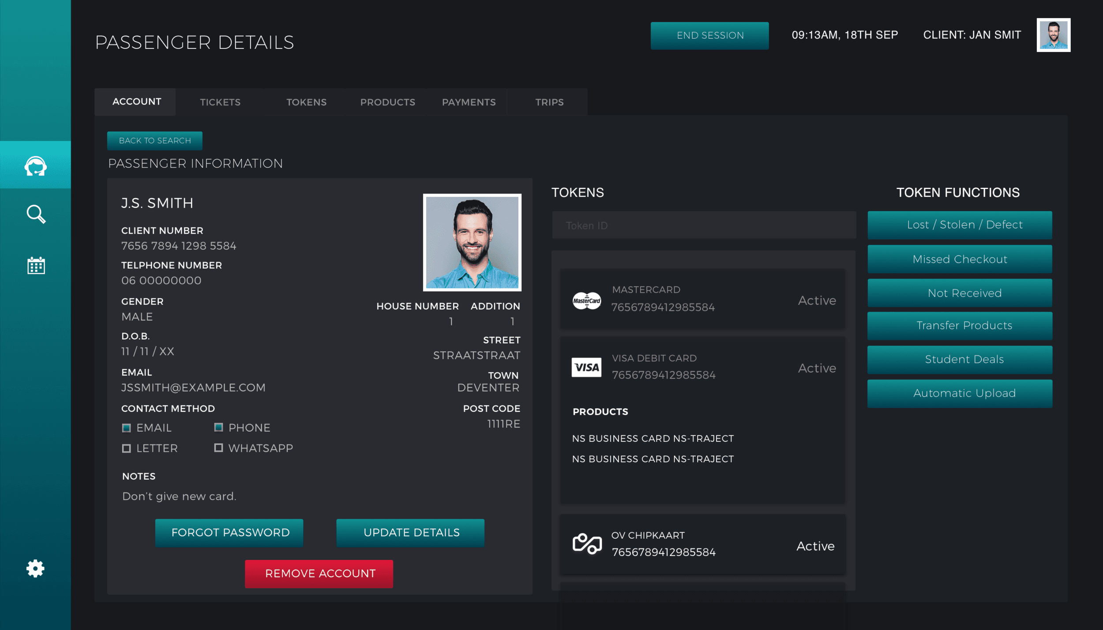Click the search magnifier sidebar icon
The width and height of the screenshot is (1103, 630).
click(35, 214)
